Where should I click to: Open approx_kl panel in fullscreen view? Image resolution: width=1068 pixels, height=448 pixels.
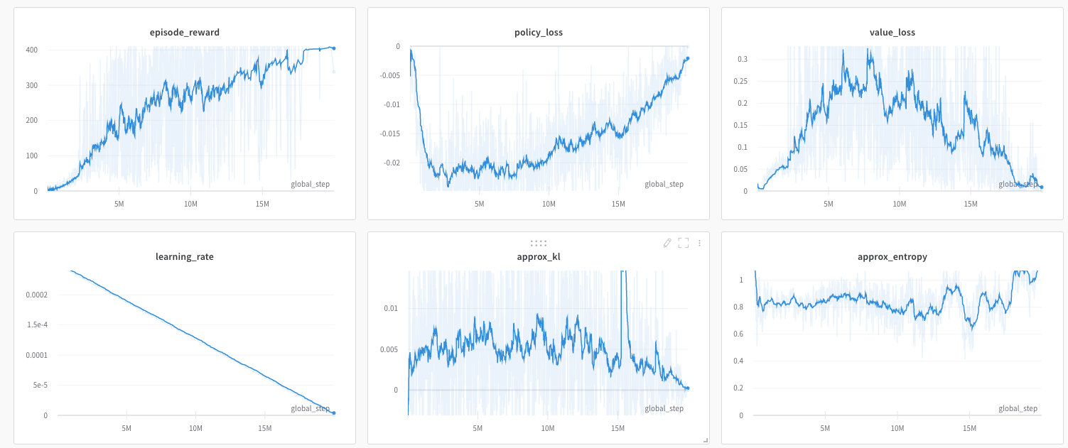[x=684, y=243]
